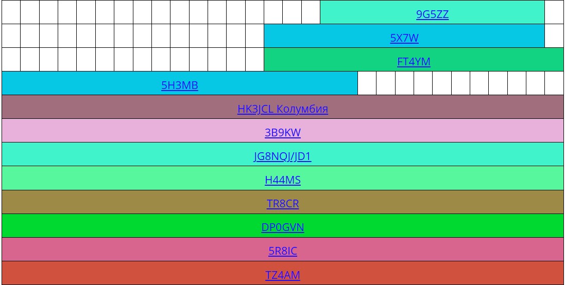
Task: Select empty cell immediately left of 9G5ZZ bar
Action: (x=311, y=12)
